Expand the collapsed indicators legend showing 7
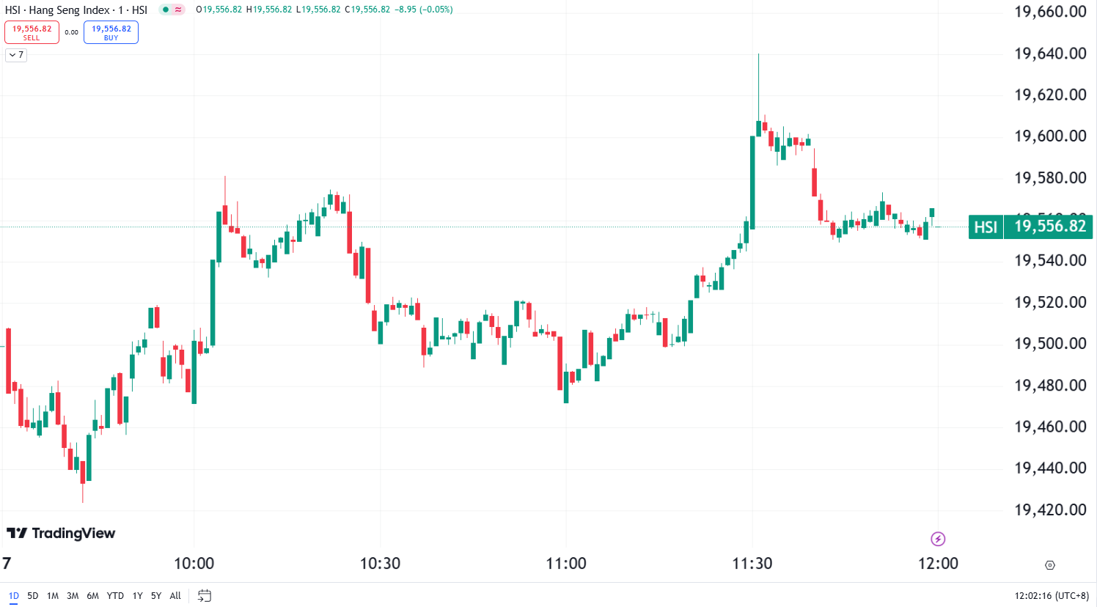 coord(16,55)
